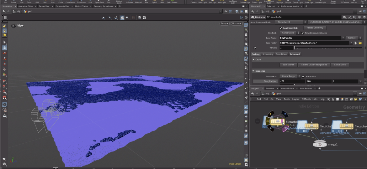Screen dimensions: 367x169
Task: Open the bgeo.sc file type dropdown
Action: point(352,38)
